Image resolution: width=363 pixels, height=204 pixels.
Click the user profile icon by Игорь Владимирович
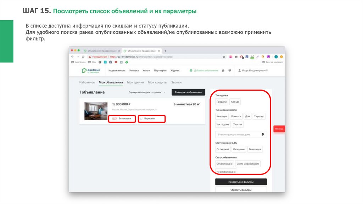tap(239, 71)
